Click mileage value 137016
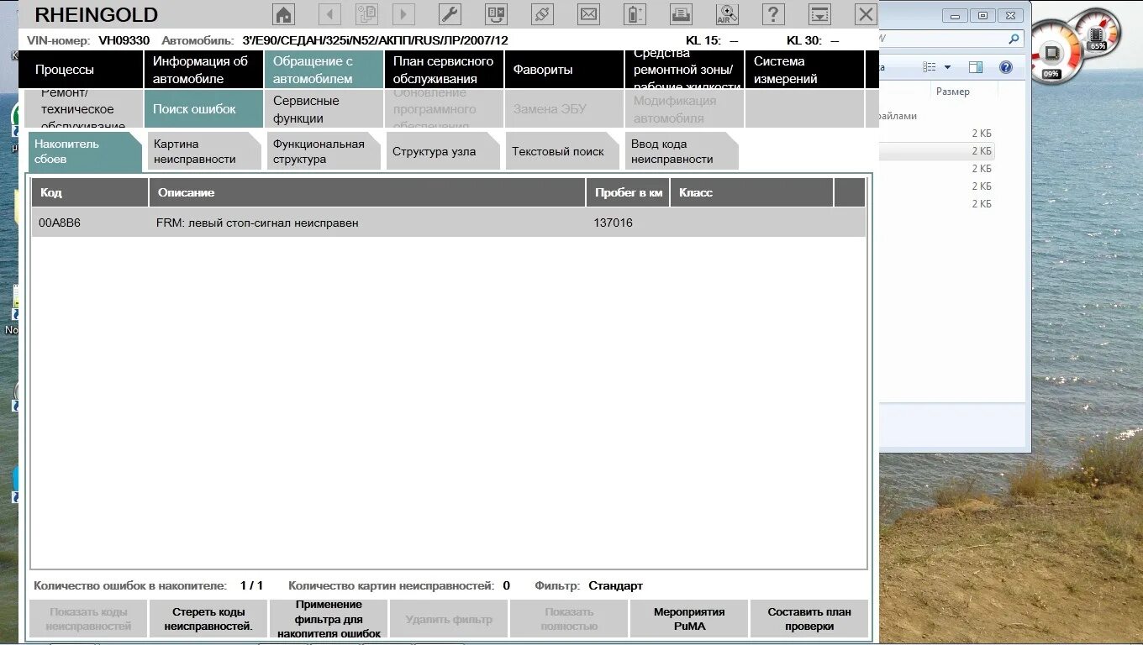Viewport: 1143px width, 645px height. [x=613, y=223]
